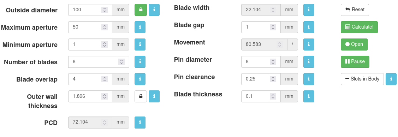Click the PCD info icon
398x137 pixels.
(140, 123)
